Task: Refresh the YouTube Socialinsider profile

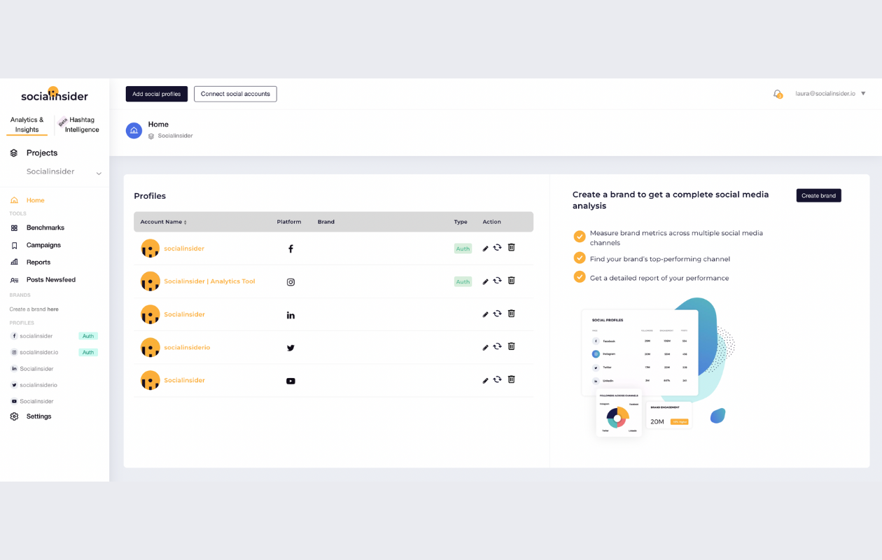Action: tap(497, 379)
